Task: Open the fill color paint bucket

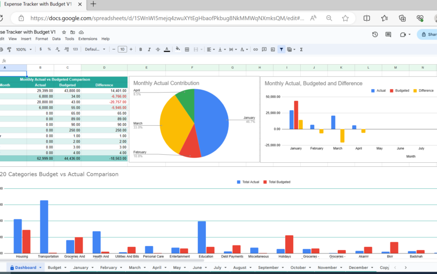Action: [177, 50]
